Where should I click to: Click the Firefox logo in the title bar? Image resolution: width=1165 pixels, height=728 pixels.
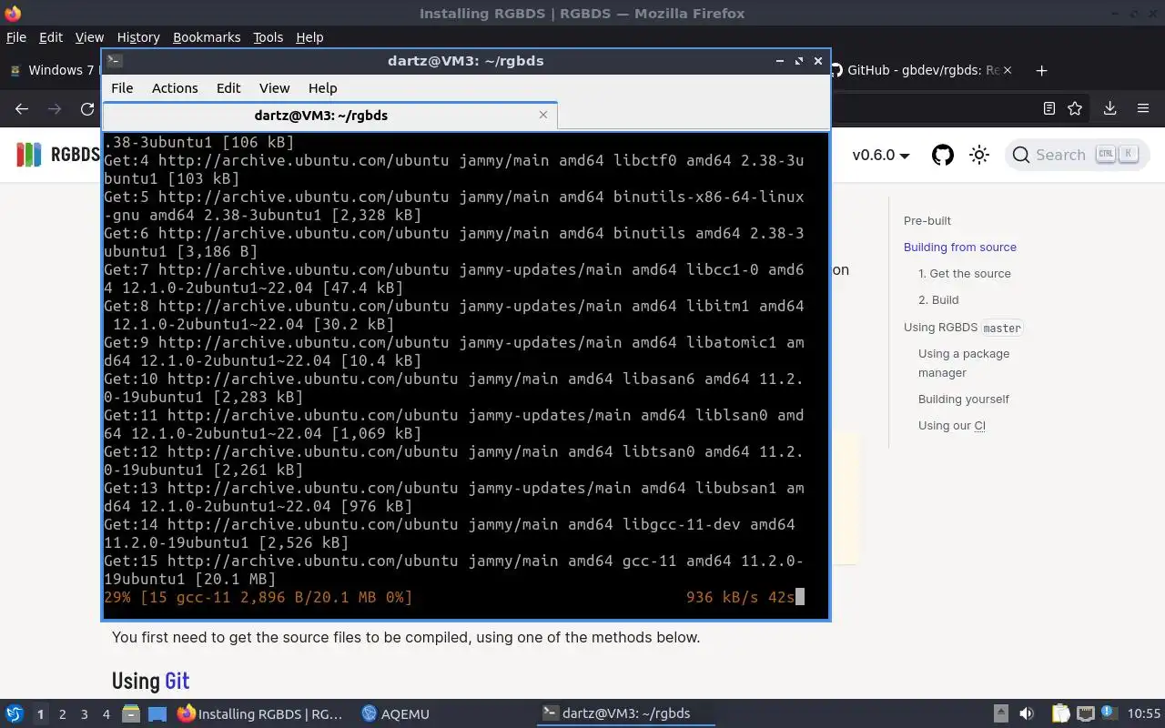(x=12, y=14)
